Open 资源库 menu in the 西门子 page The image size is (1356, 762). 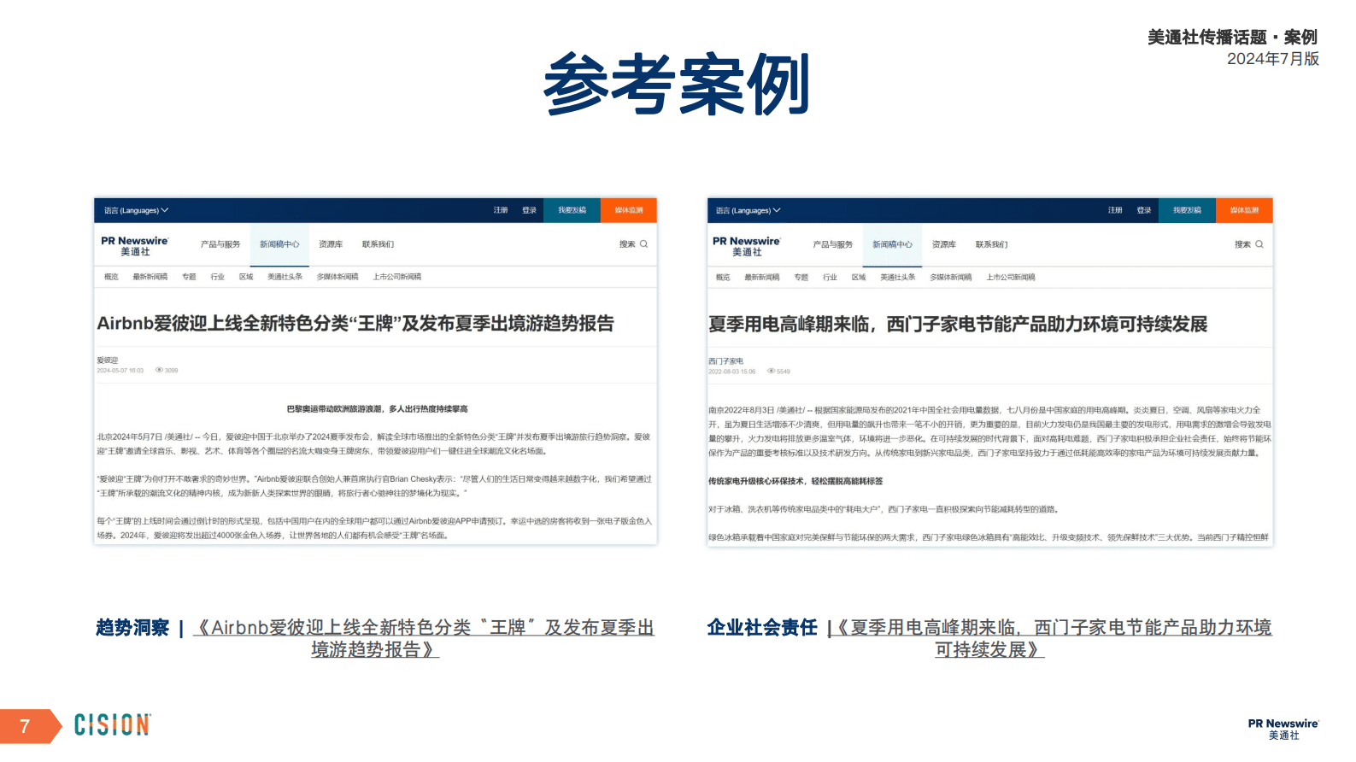(x=944, y=244)
